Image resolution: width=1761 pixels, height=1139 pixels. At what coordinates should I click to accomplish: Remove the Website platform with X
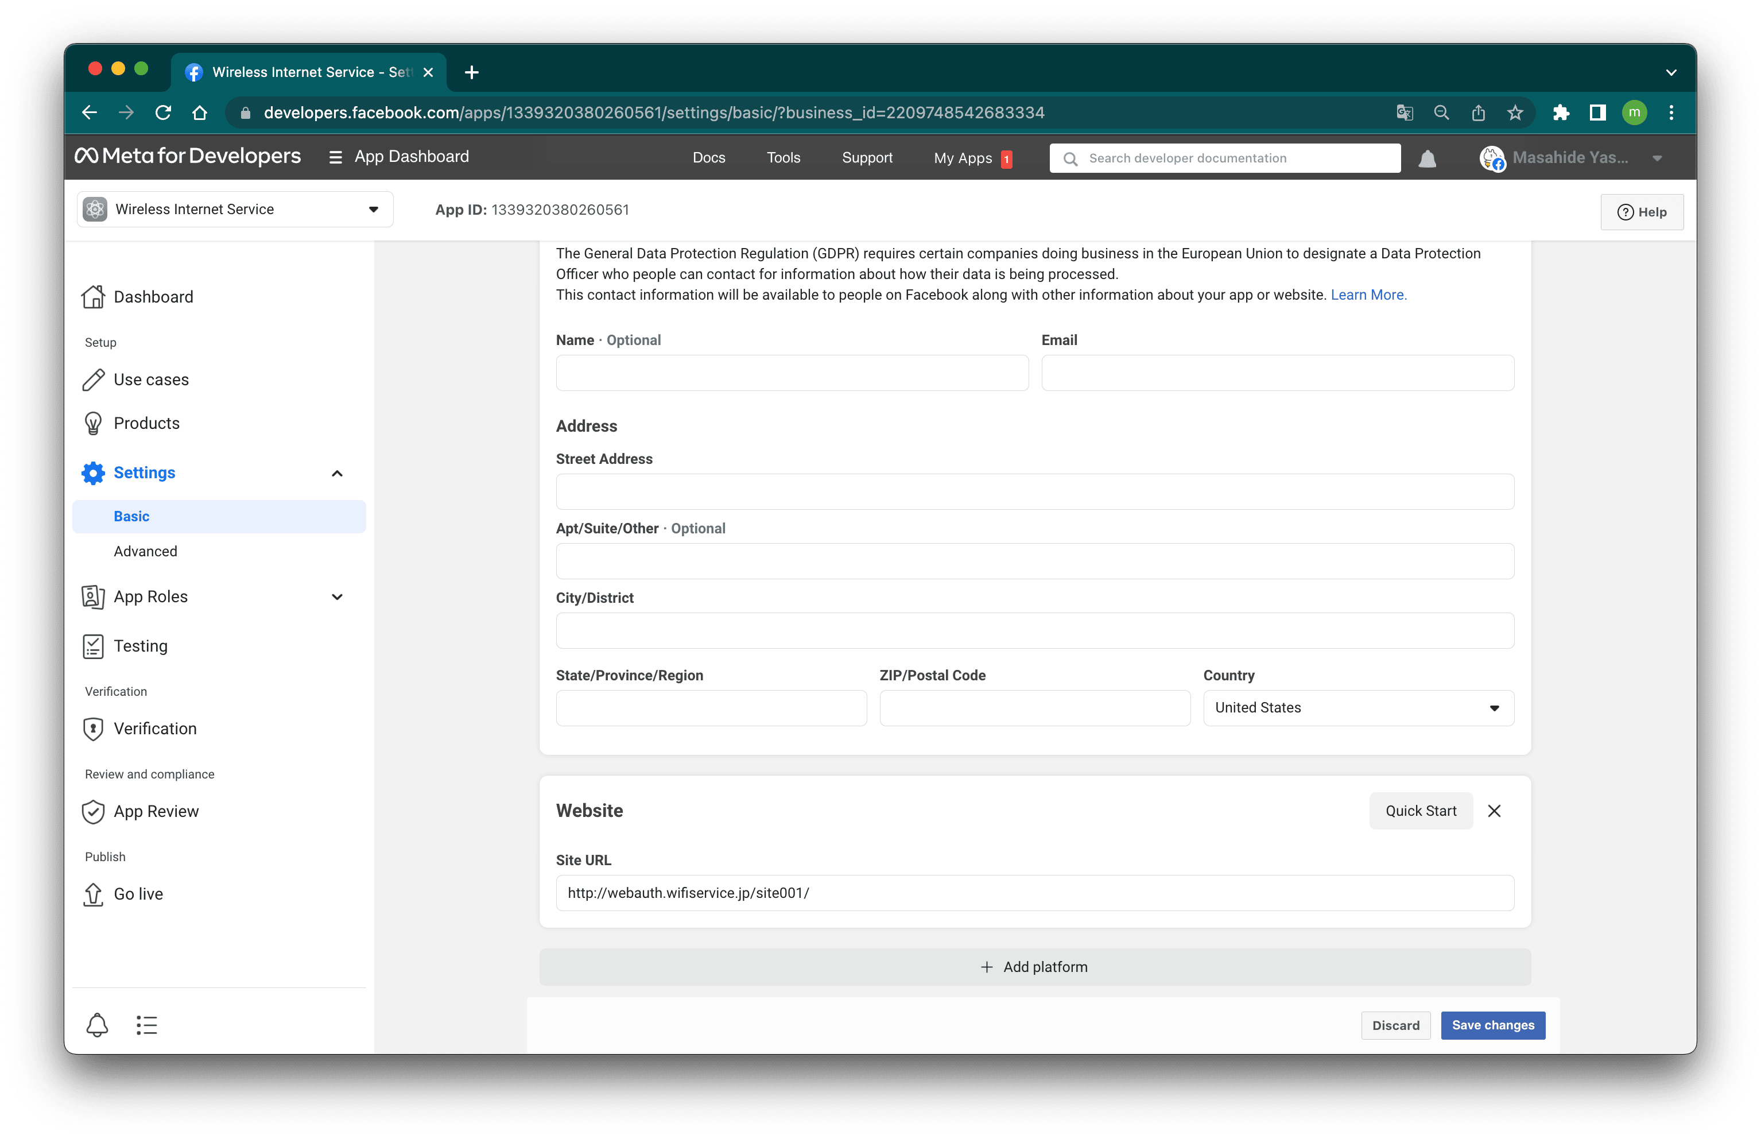(1494, 811)
